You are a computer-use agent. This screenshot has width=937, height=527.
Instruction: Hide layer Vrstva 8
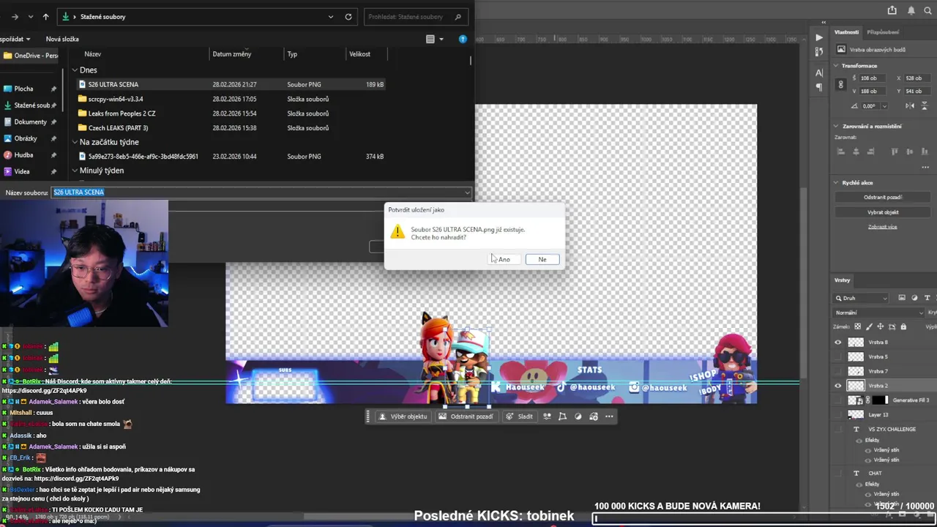[x=838, y=342]
